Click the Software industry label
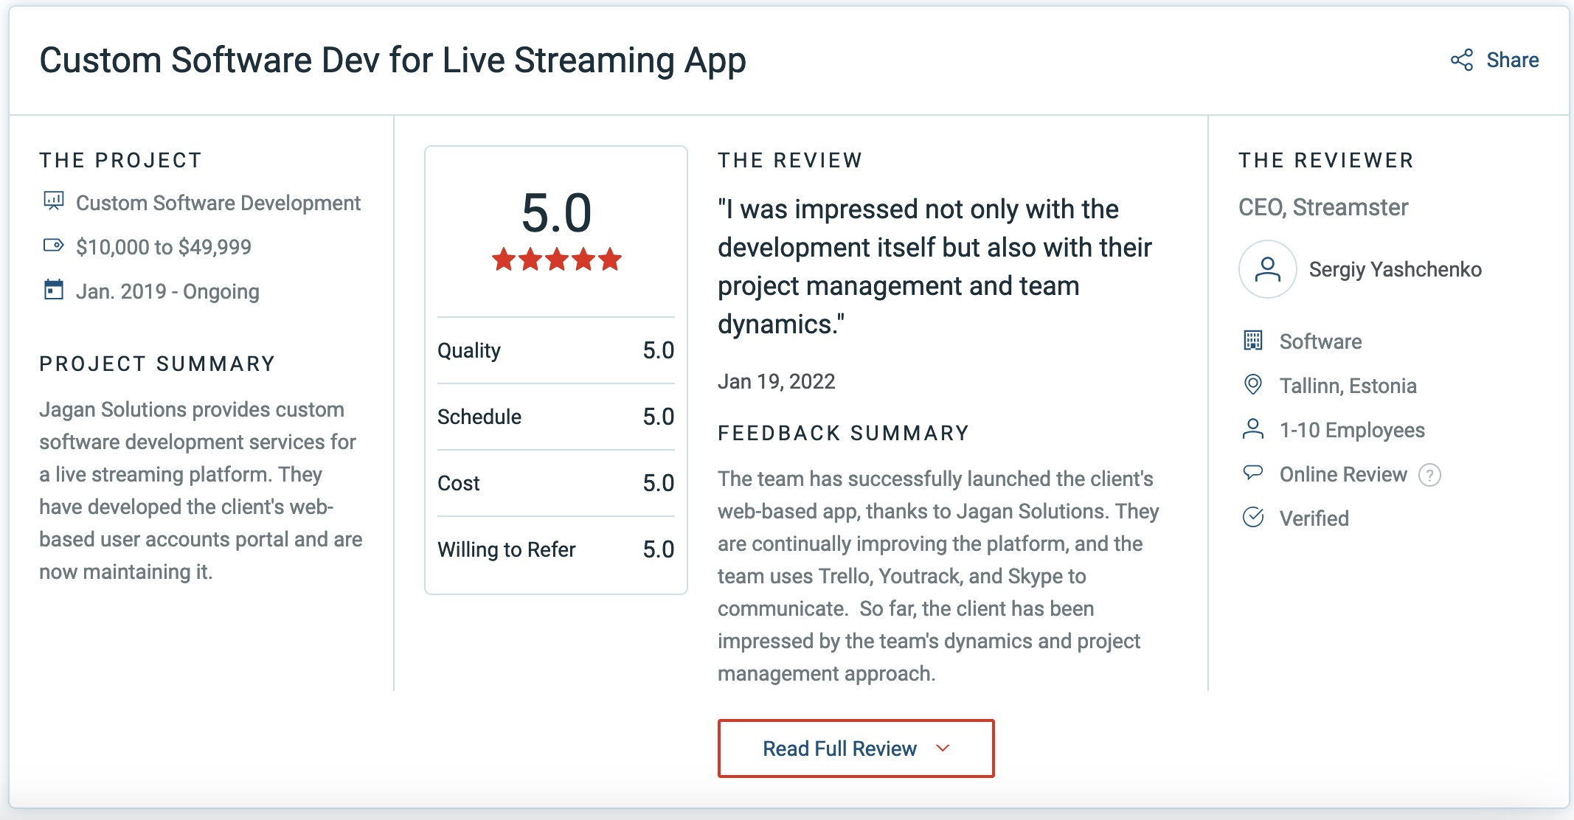This screenshot has width=1574, height=820. tap(1320, 341)
